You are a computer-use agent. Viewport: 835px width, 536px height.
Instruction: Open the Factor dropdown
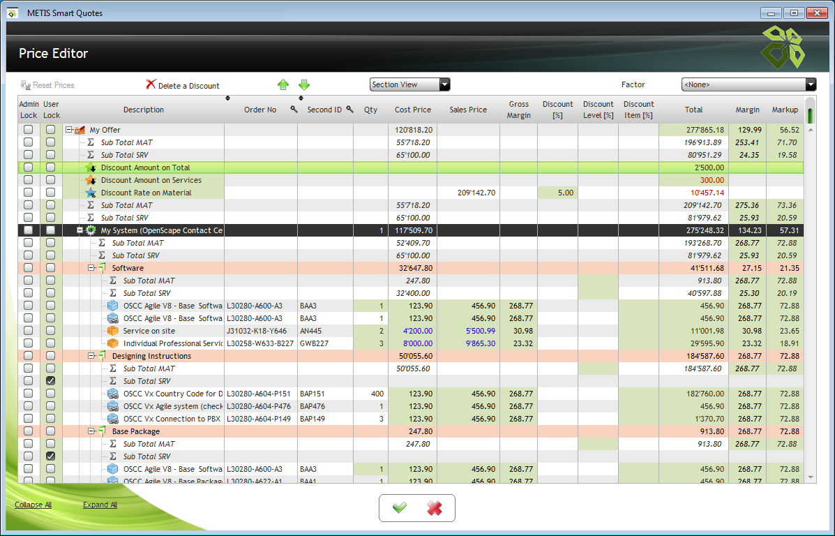click(x=749, y=84)
